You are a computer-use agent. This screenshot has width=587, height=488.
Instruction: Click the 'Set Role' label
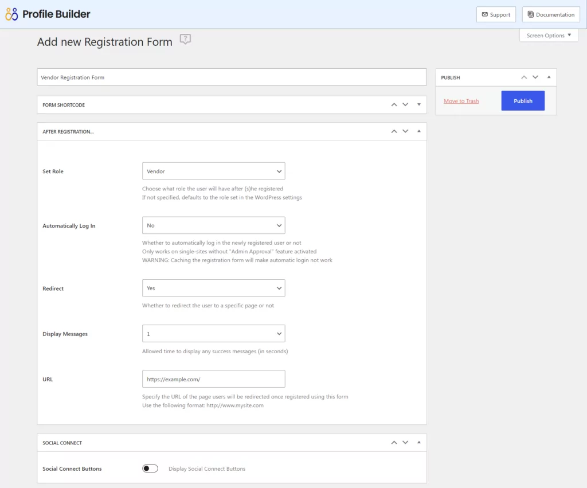tap(53, 171)
